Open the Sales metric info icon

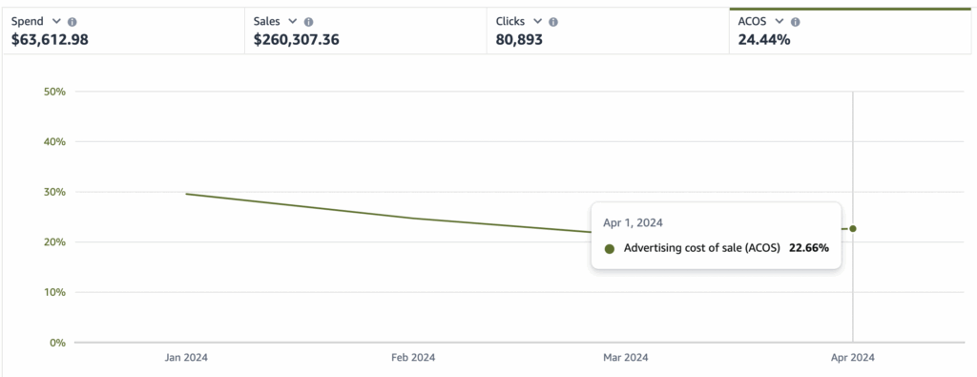coord(308,22)
